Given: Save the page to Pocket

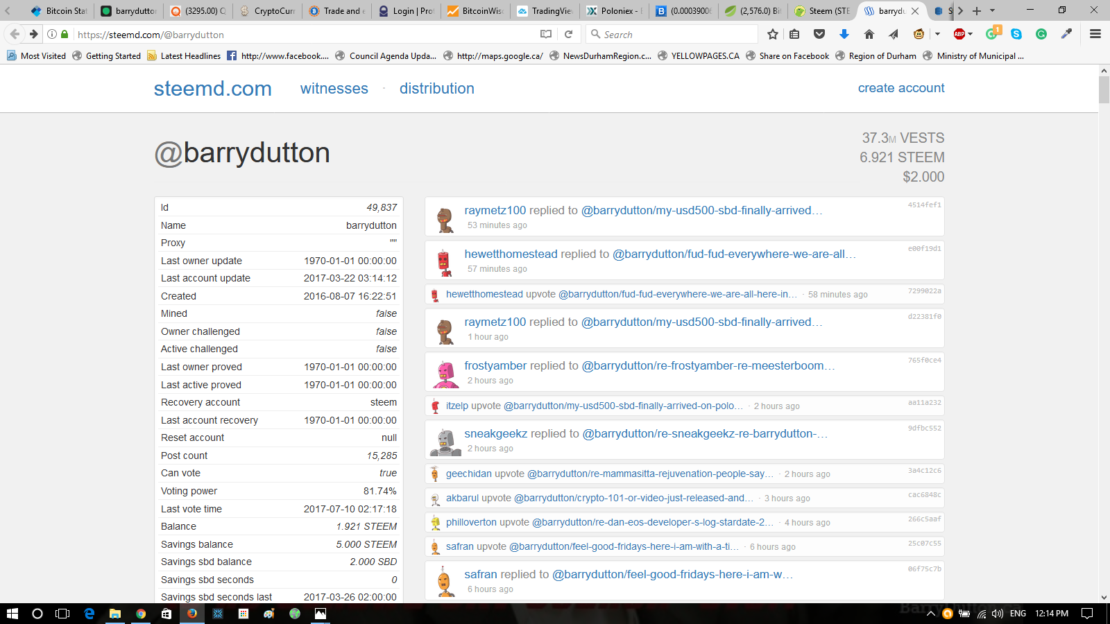Looking at the screenshot, I should (819, 34).
